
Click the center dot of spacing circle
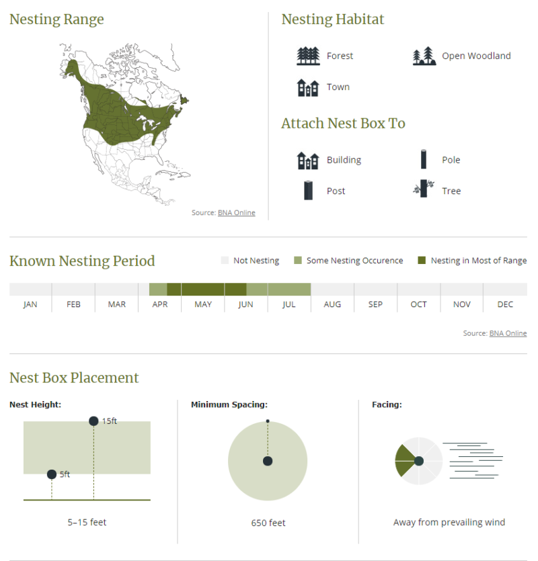tap(268, 461)
